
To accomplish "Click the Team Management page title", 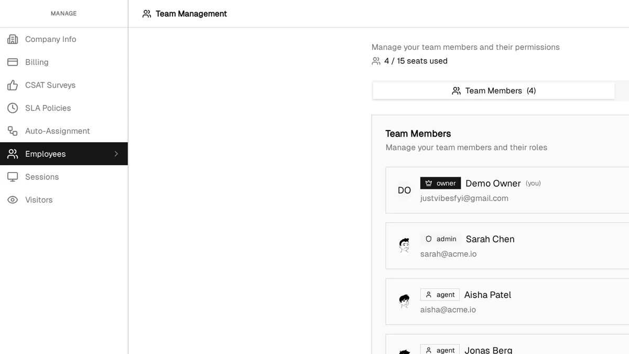I will click(x=191, y=14).
